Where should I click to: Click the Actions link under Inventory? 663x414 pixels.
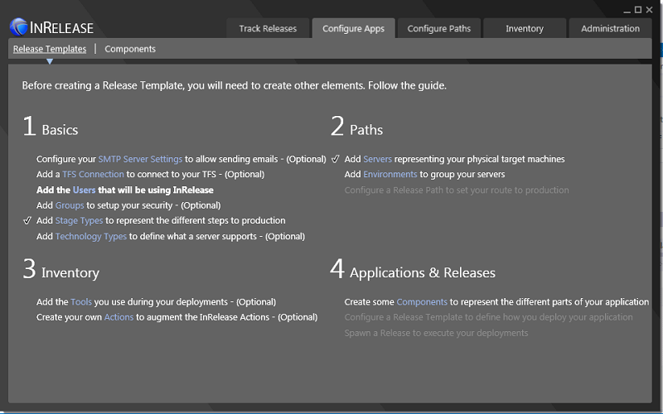(119, 317)
